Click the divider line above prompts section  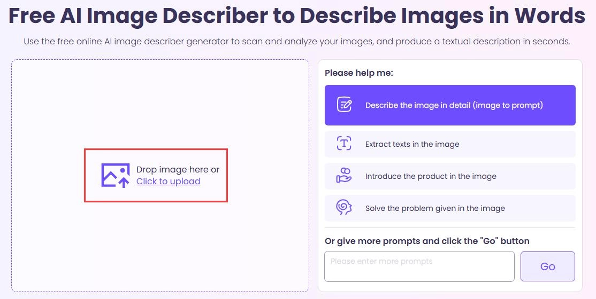coord(450,228)
